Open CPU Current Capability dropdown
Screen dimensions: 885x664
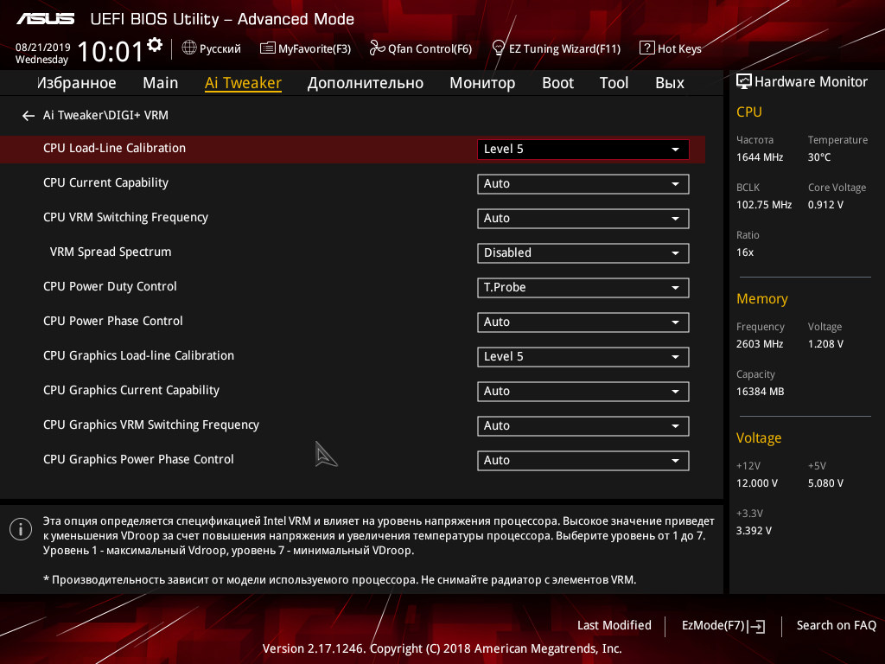pyautogui.click(x=583, y=184)
